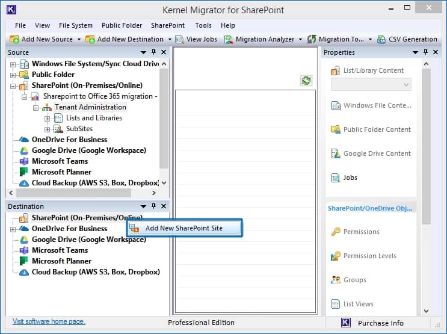Open the Help menu
The width and height of the screenshot is (447, 334).
click(x=228, y=25)
